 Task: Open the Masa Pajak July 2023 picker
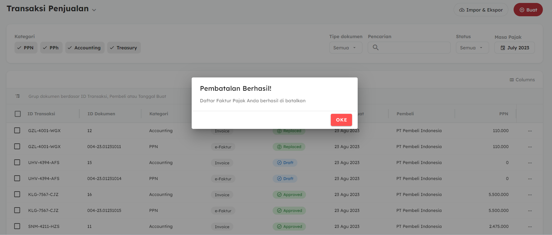514,48
